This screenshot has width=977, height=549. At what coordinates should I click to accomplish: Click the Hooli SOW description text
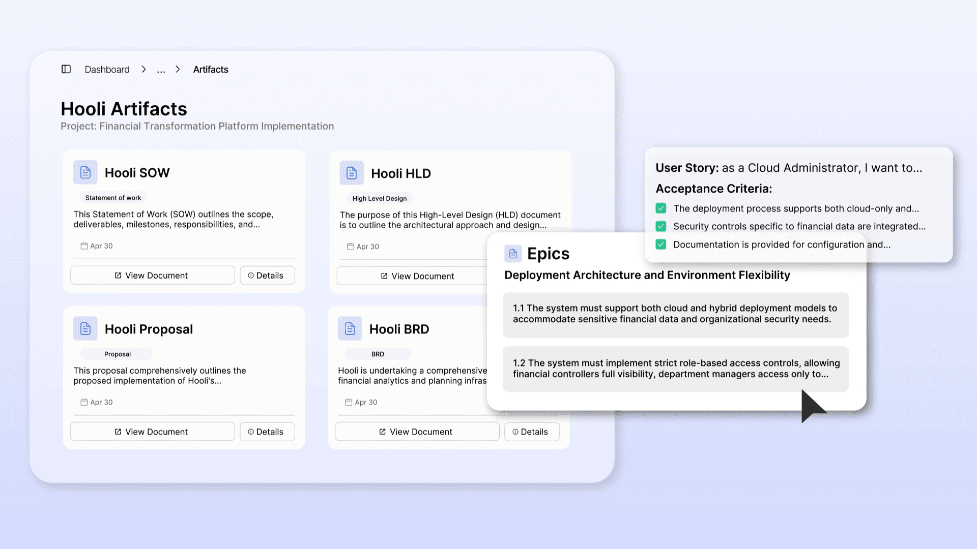(174, 219)
